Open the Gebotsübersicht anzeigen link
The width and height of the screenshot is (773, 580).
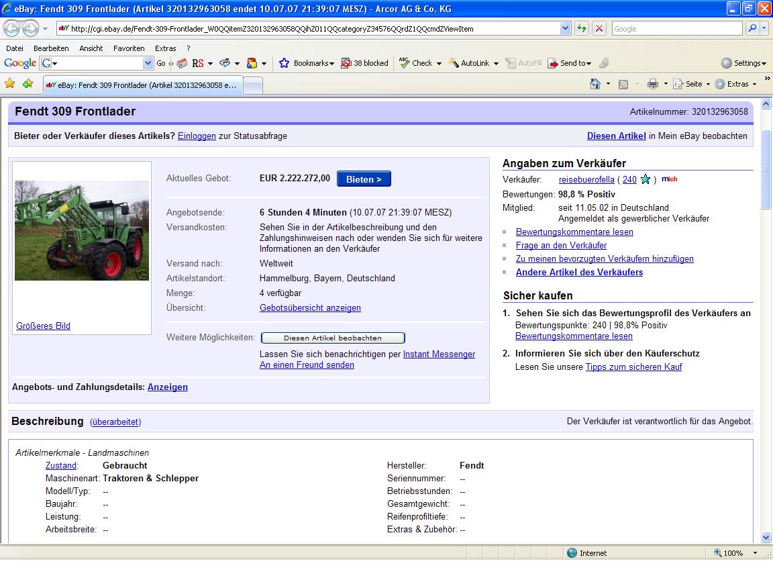[310, 308]
